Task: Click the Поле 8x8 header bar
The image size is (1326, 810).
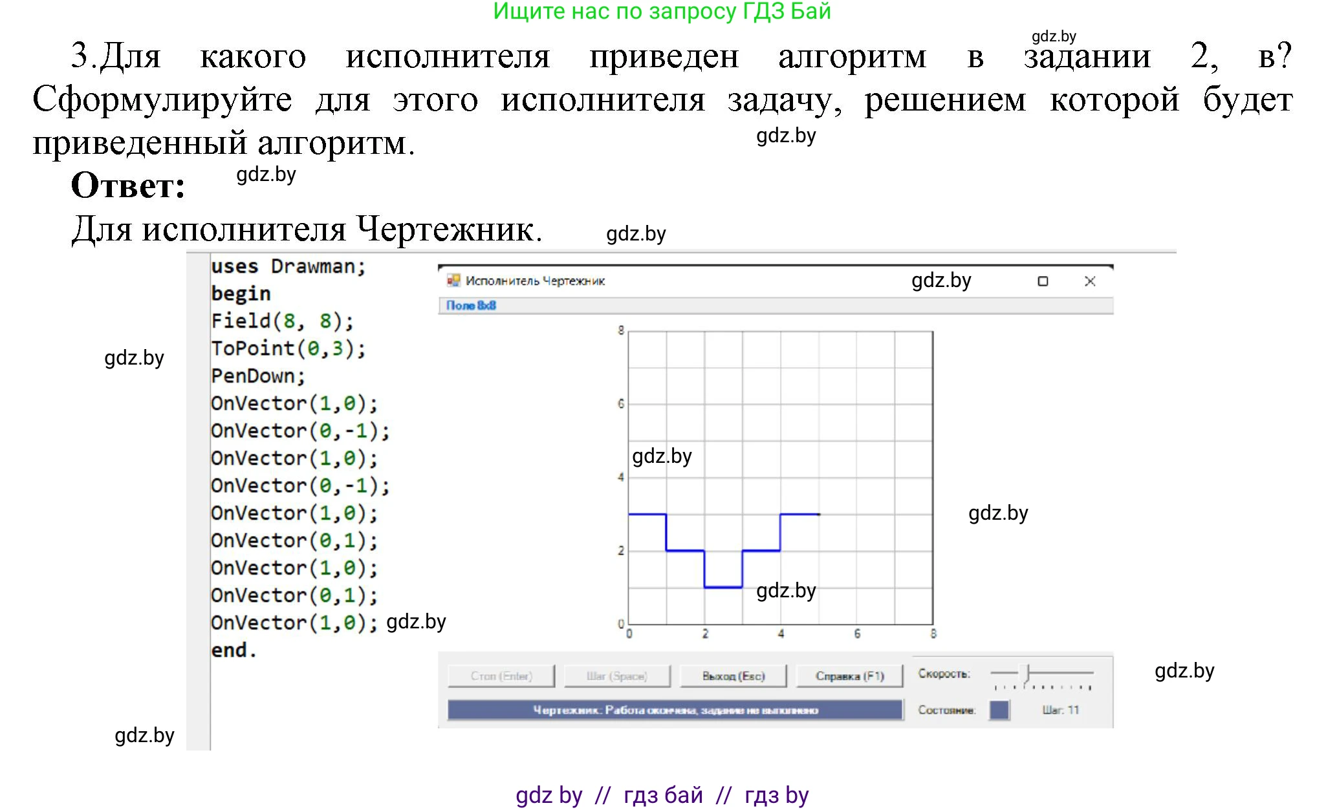Action: [x=775, y=305]
